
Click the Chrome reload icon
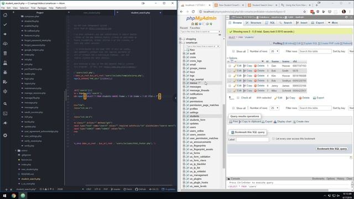click(x=193, y=12)
